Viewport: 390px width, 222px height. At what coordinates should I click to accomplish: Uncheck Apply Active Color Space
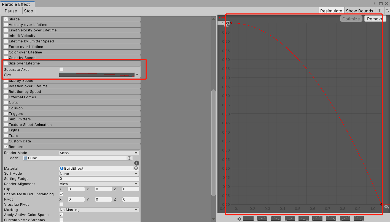click(61, 215)
